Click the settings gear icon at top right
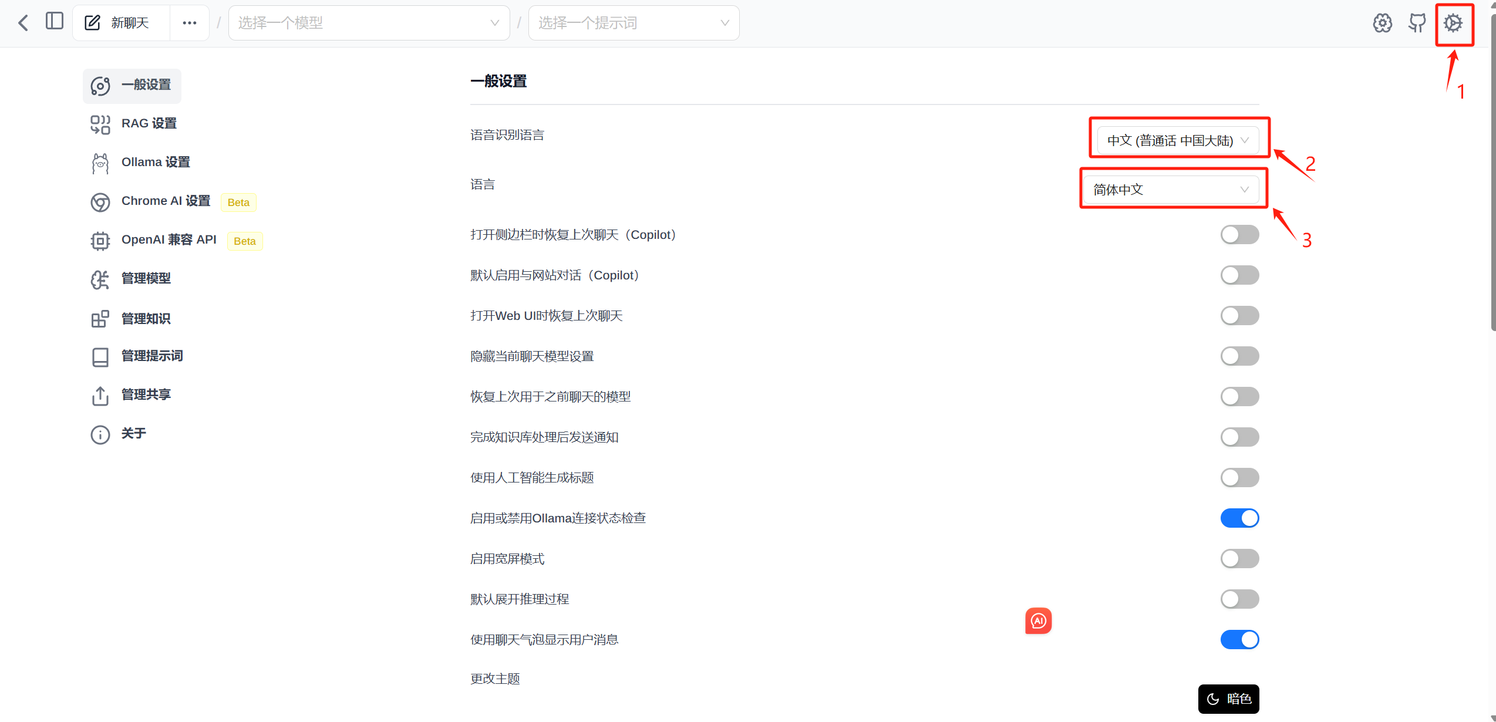1496x722 pixels. click(x=1453, y=23)
